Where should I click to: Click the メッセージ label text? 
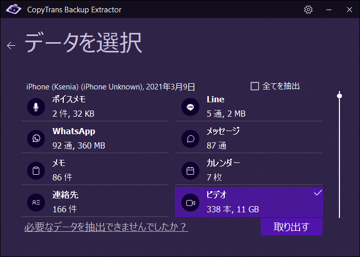tap(223, 131)
